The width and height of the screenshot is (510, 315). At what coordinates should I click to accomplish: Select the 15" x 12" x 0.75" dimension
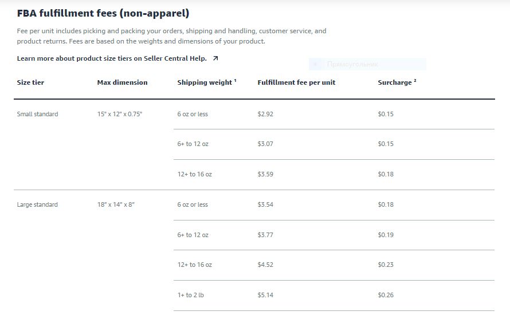coord(120,114)
